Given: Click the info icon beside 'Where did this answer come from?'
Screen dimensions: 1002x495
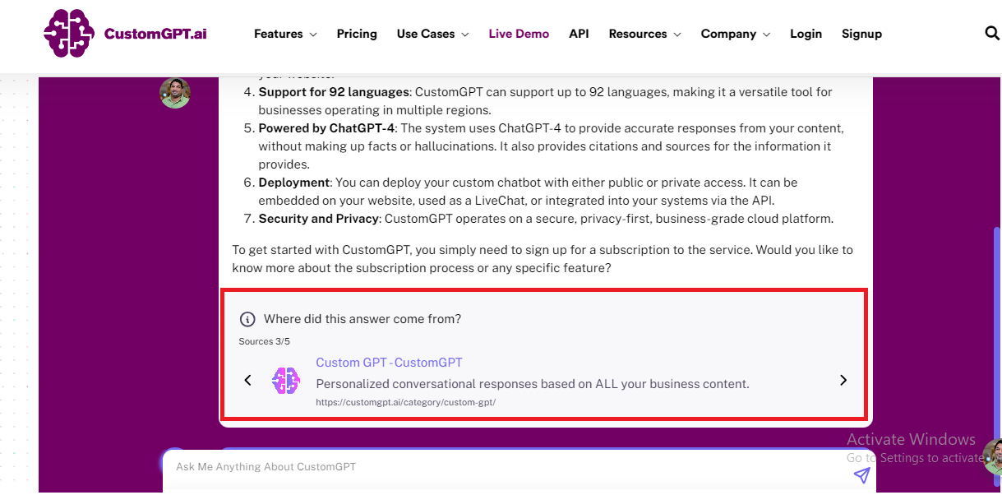Looking at the screenshot, I should click(247, 318).
